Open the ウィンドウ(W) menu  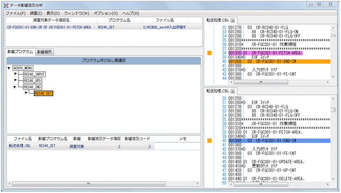click(x=77, y=13)
